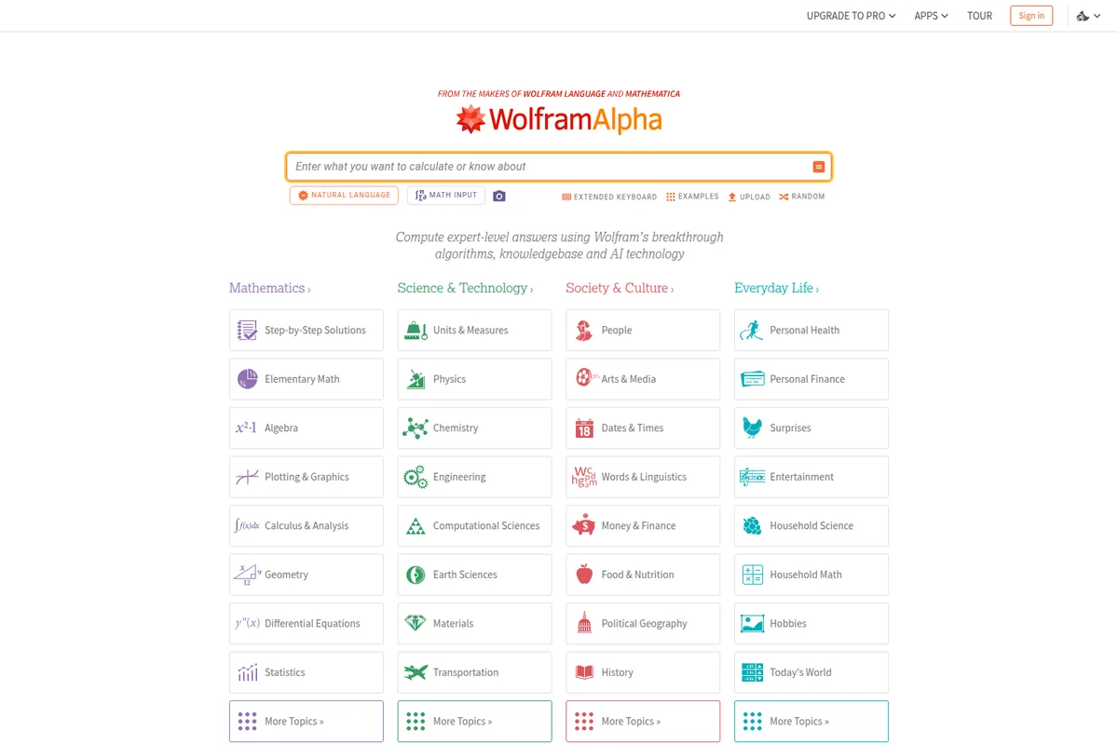The width and height of the screenshot is (1118, 745).
Task: Select the Physics category
Action: pos(473,379)
